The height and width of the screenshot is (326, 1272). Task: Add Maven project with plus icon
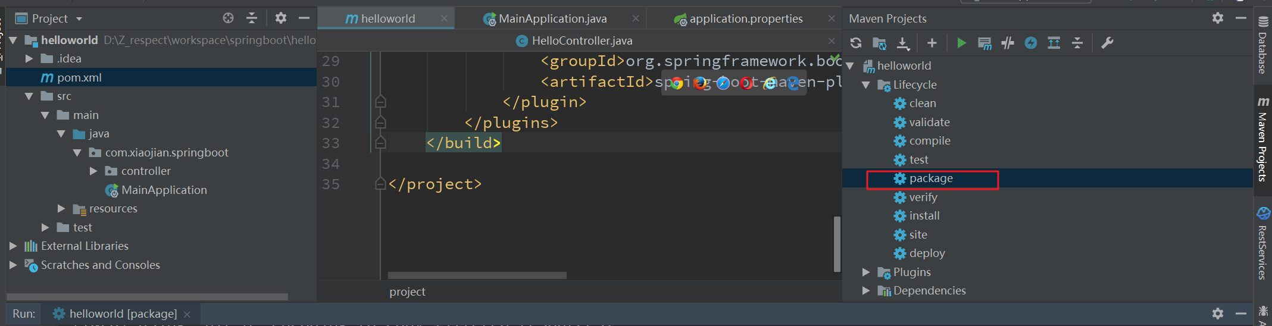pos(932,43)
